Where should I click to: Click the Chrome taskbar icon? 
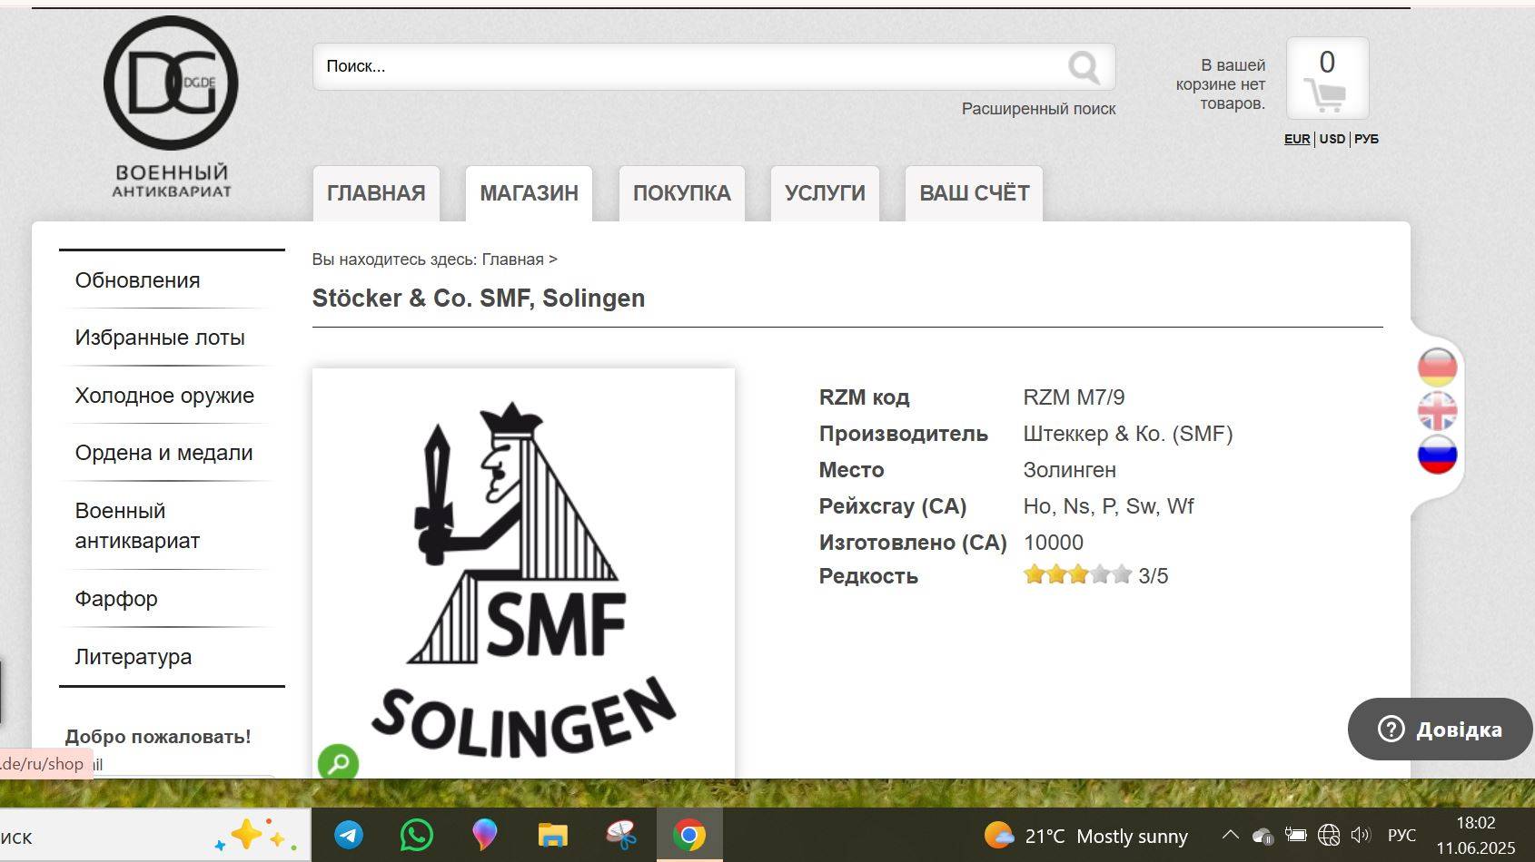coord(689,835)
